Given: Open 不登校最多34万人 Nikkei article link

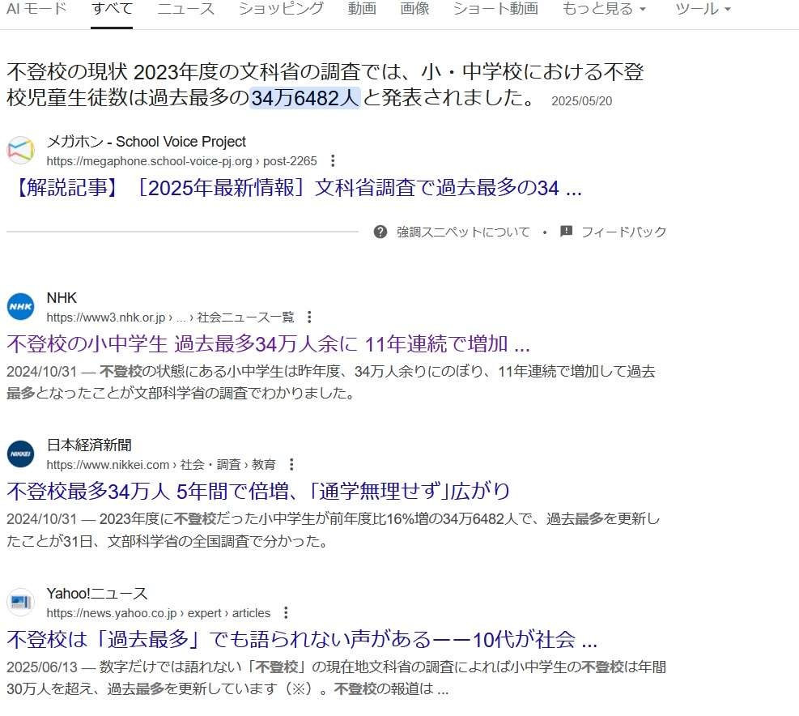Looking at the screenshot, I should coord(258,492).
